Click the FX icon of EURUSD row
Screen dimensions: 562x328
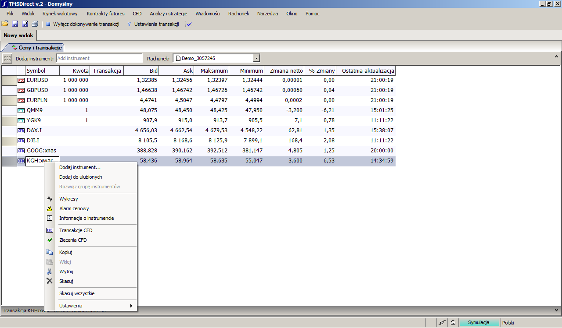(x=21, y=80)
